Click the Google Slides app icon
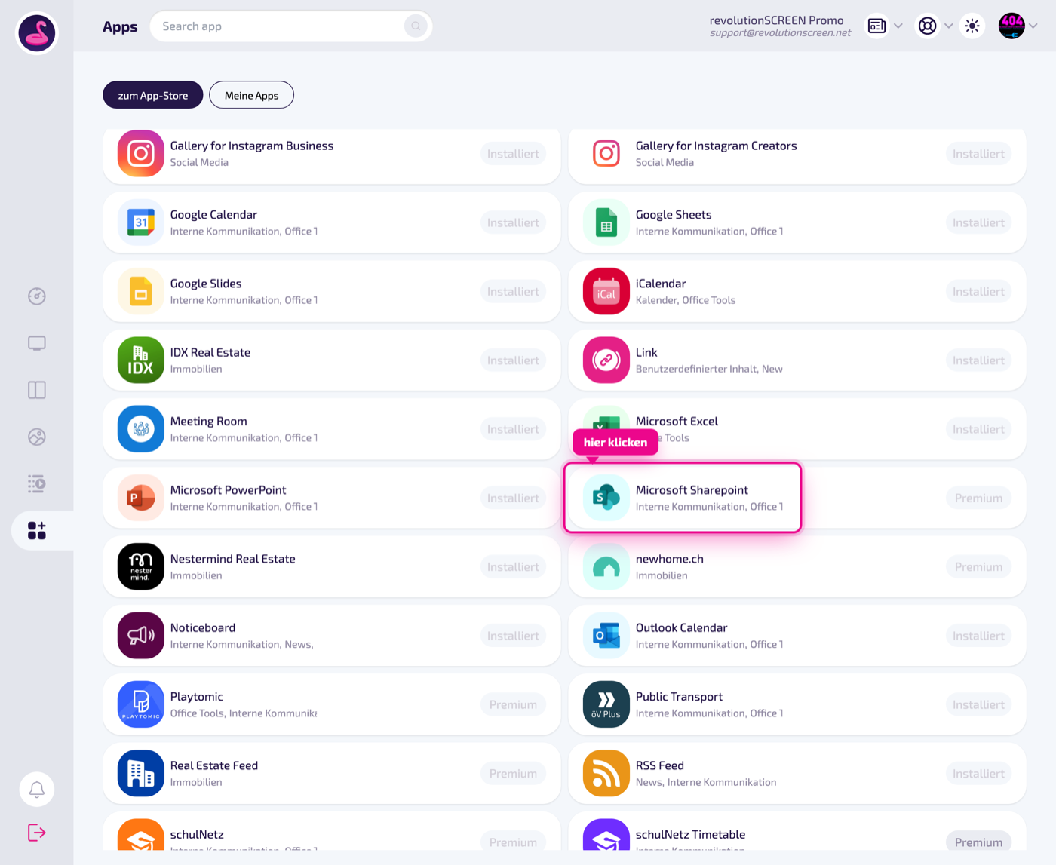1056x865 pixels. point(141,291)
